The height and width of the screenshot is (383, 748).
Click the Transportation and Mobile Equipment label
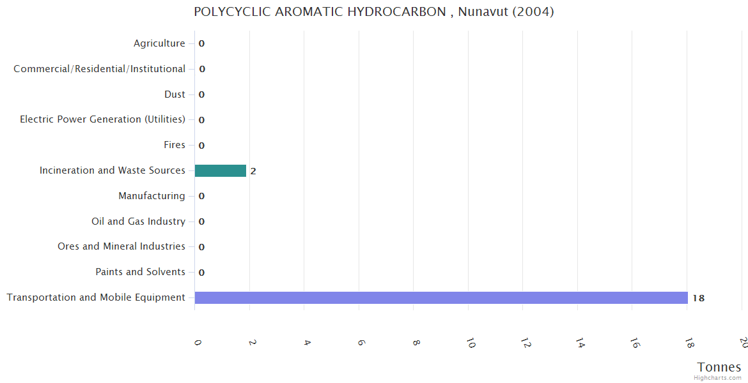[96, 297]
